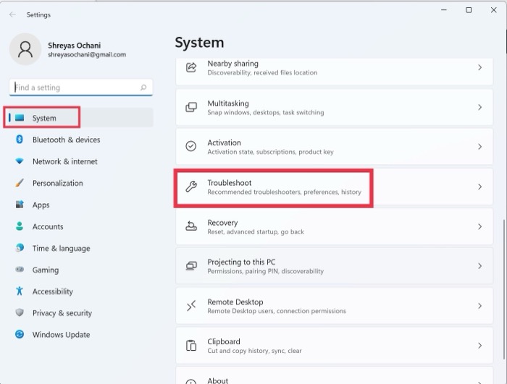
Task: Click the Multitasking windows icon
Action: click(191, 107)
